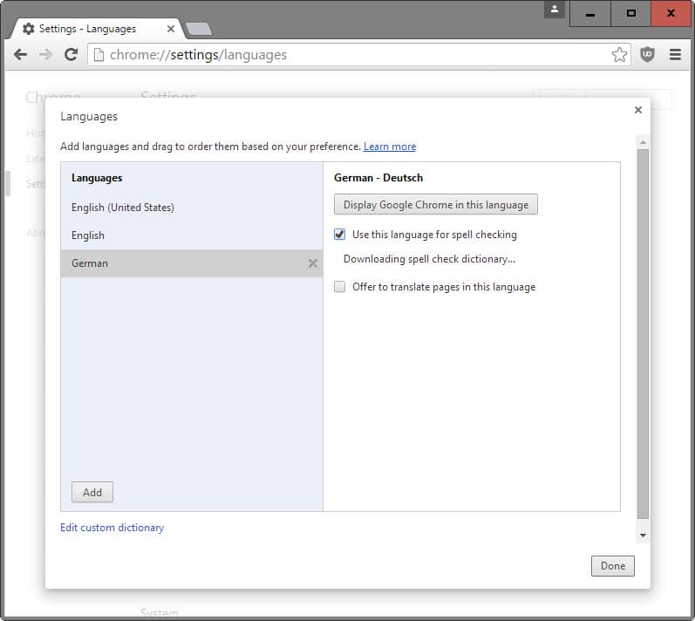Open the Chrome hamburger menu
Viewport: 695px width, 621px height.
(x=675, y=55)
